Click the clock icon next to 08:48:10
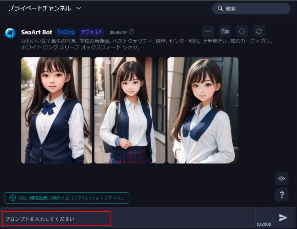297x229 pixels. click(x=131, y=32)
